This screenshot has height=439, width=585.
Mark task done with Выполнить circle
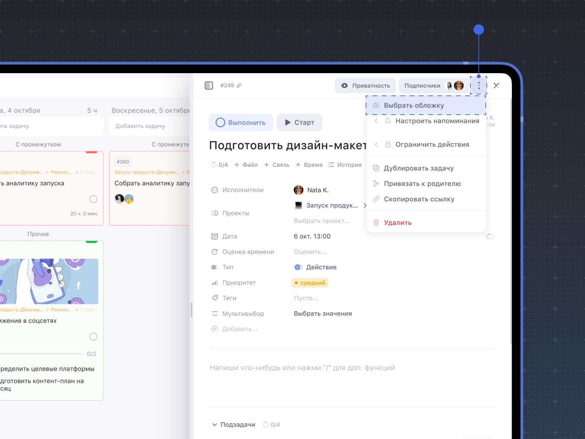220,123
